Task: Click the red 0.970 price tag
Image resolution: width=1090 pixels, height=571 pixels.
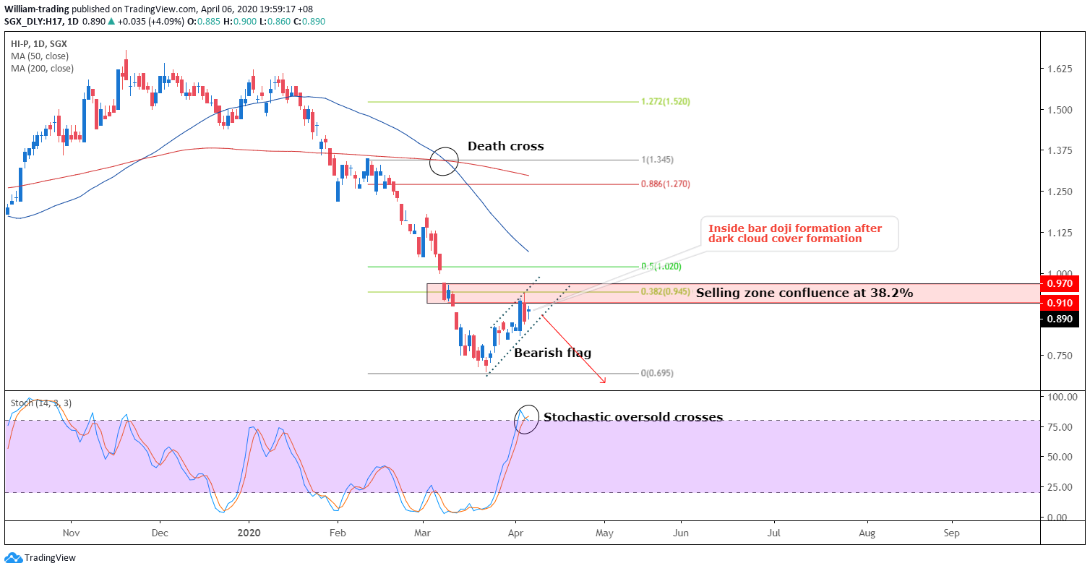Action: [1060, 283]
